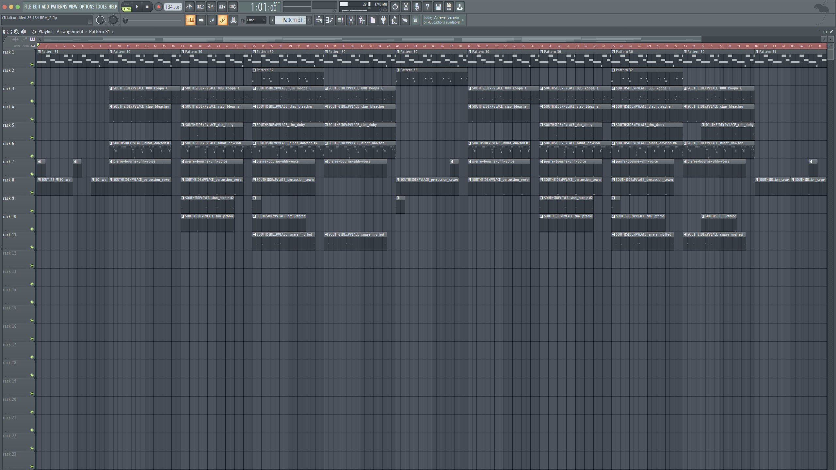Toggle typing keyboard to piano icon
The width and height of the screenshot is (836, 470).
(190, 20)
